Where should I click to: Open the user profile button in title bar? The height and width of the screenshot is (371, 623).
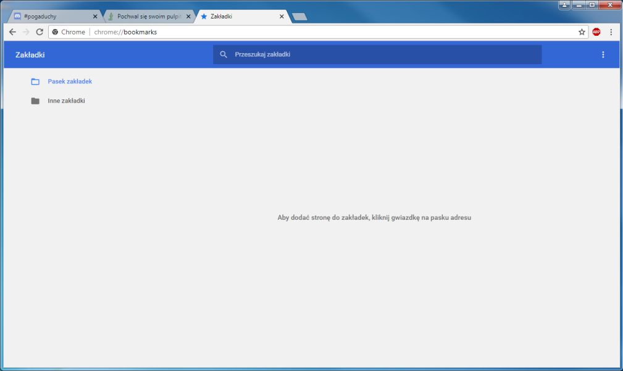pos(564,5)
